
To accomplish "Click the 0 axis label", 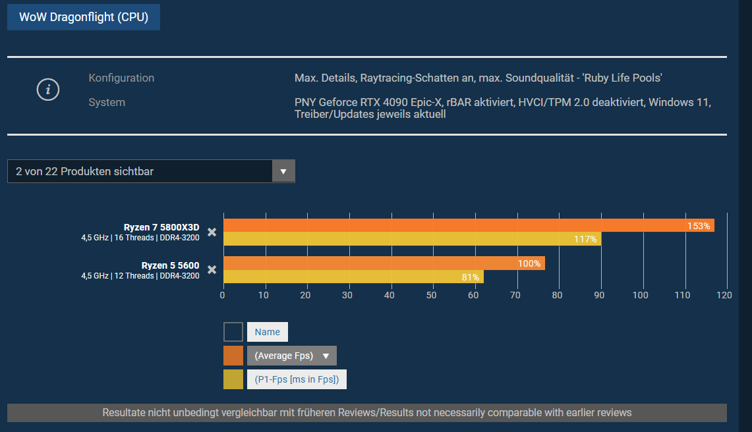I will (x=222, y=295).
